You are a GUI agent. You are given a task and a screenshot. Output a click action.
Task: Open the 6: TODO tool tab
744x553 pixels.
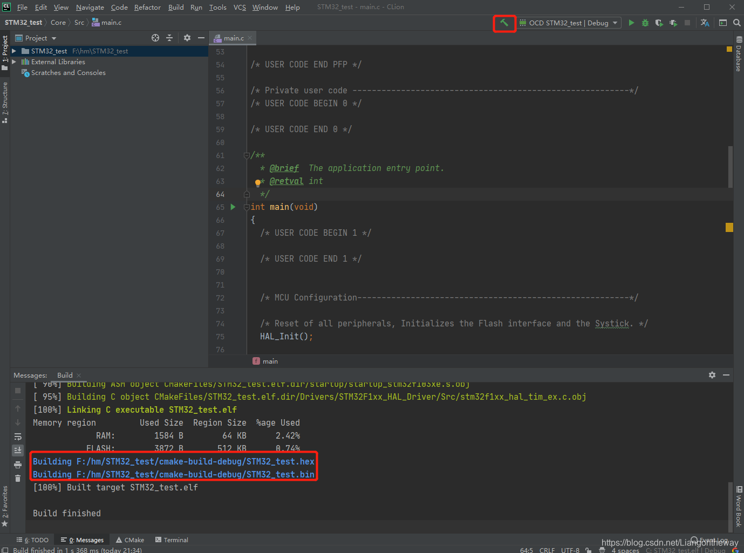(x=32, y=540)
